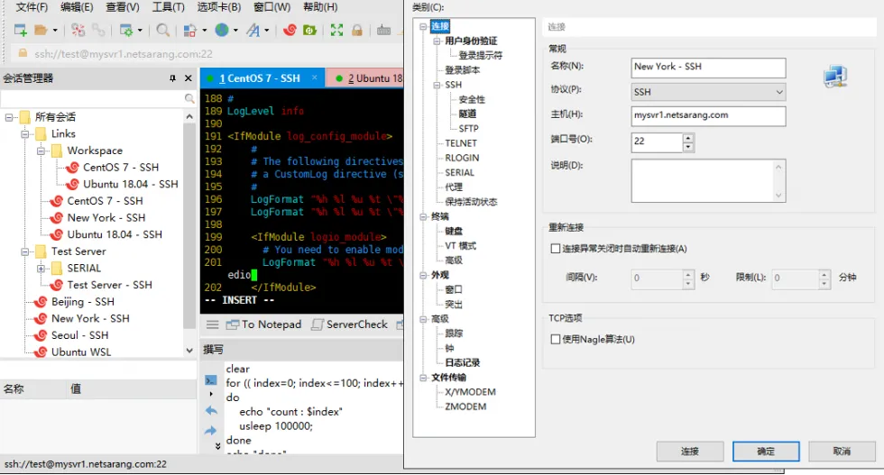The image size is (884, 475).
Task: Collapse the Links folder in session tree
Action: coord(25,134)
